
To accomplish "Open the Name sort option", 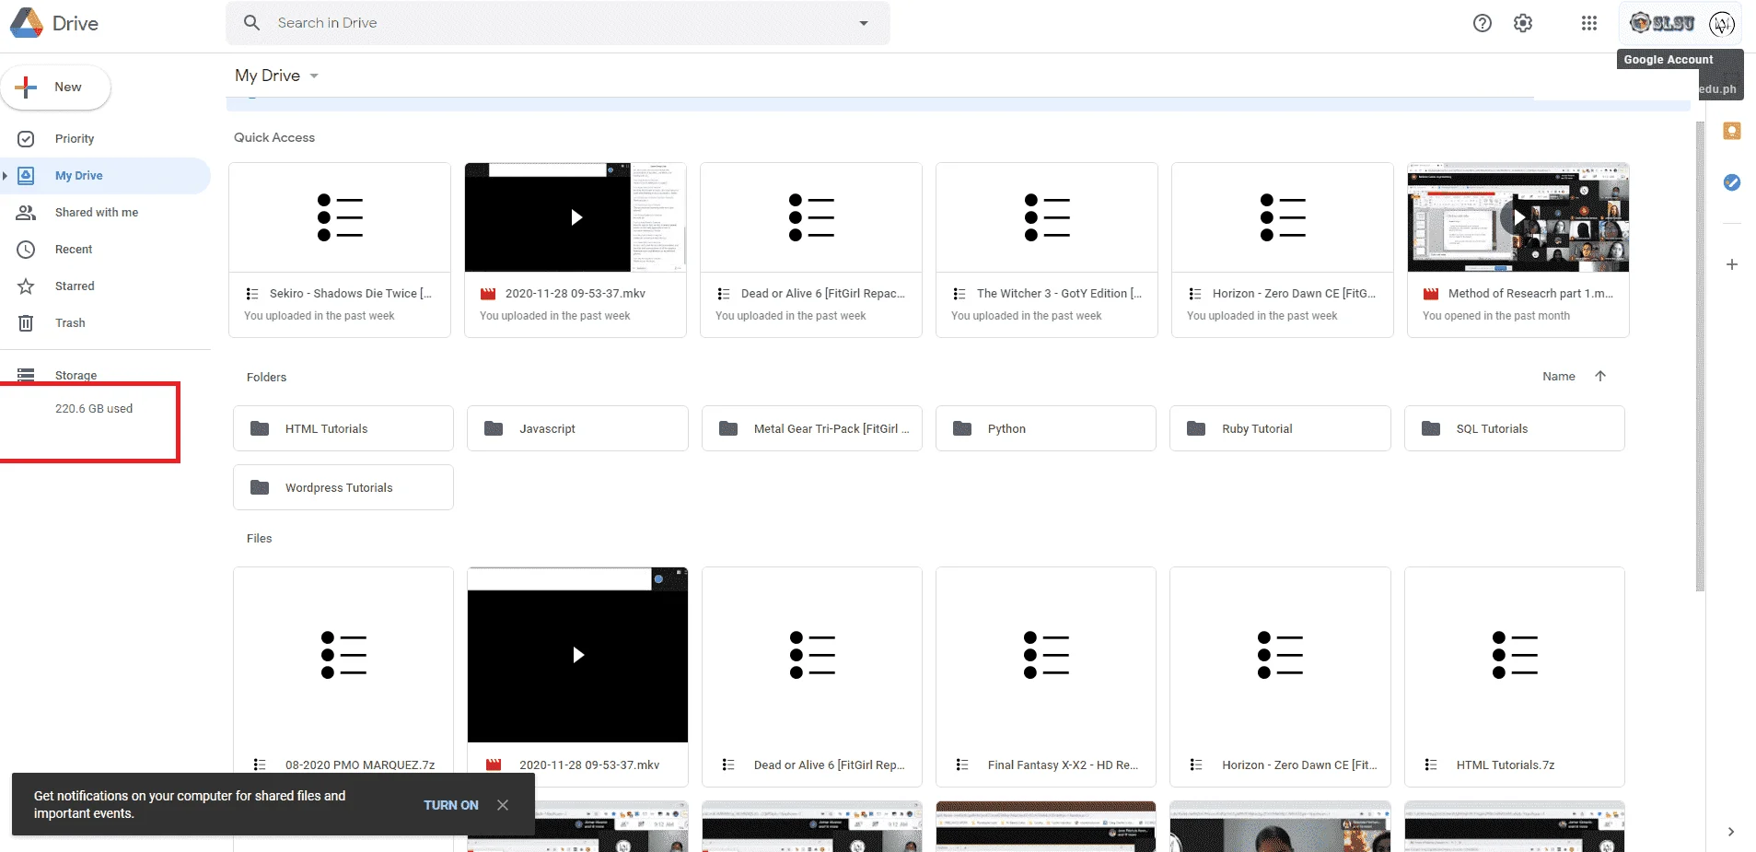I will (1559, 376).
